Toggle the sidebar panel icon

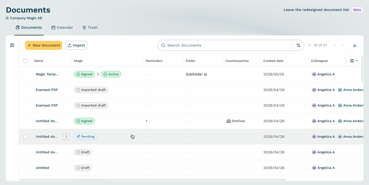[12, 45]
